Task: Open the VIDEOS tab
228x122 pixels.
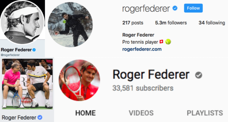Action: click(141, 113)
